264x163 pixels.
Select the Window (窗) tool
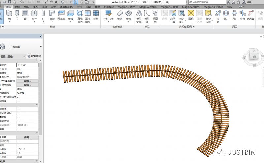(25, 15)
